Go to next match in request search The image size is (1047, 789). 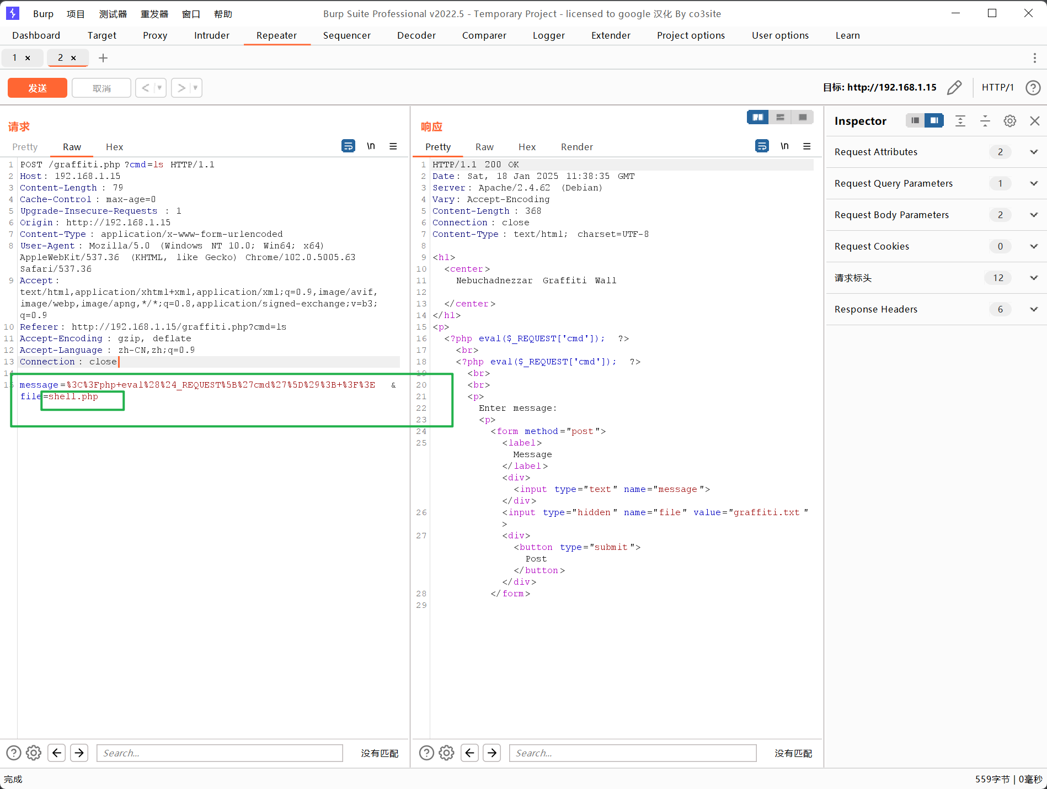coord(79,753)
